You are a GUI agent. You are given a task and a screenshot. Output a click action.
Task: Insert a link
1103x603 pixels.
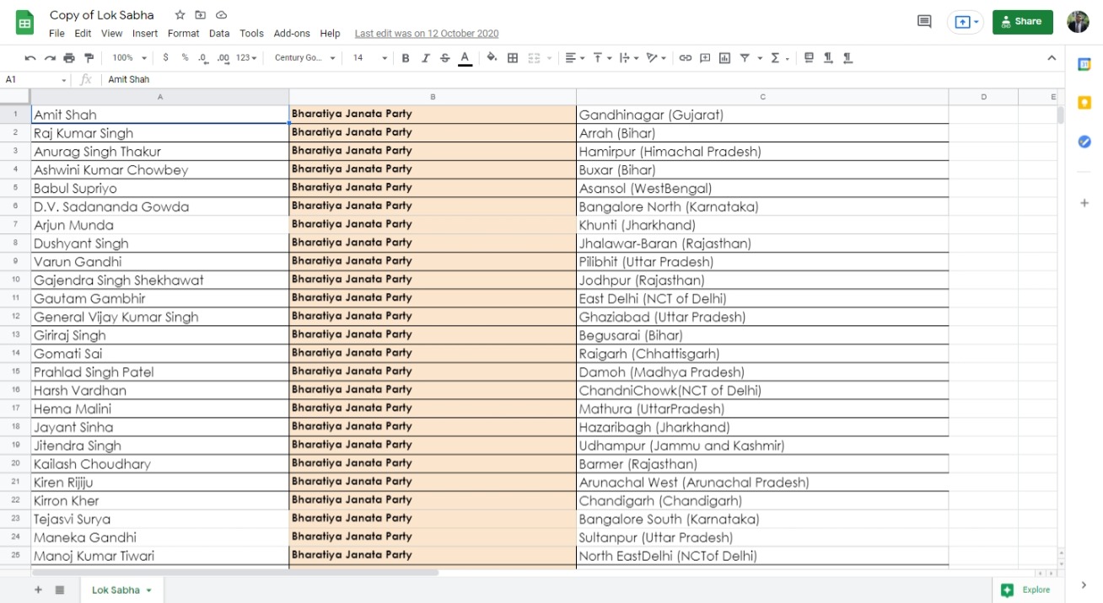coord(686,58)
